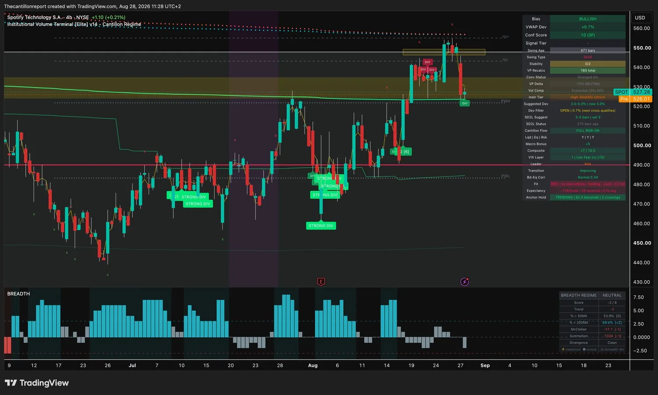The image size is (658, 395).
Task: Click the BREADTH pane label
Action: tap(18, 294)
